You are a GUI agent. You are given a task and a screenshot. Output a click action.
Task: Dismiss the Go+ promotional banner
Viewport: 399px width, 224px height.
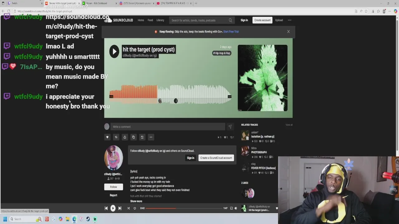coord(288,31)
